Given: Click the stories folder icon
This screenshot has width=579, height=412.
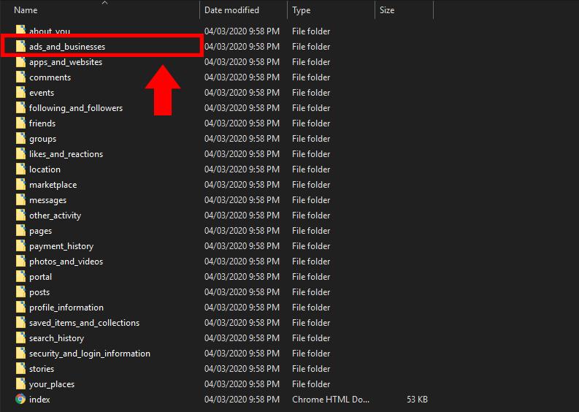Looking at the screenshot, I should click(20, 368).
